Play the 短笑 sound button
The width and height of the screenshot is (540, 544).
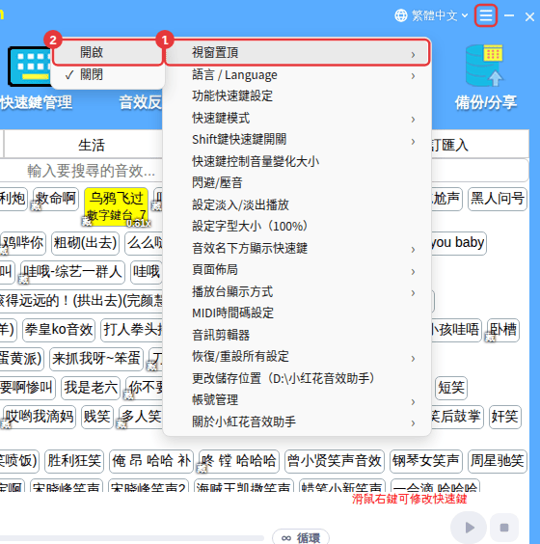(451, 388)
